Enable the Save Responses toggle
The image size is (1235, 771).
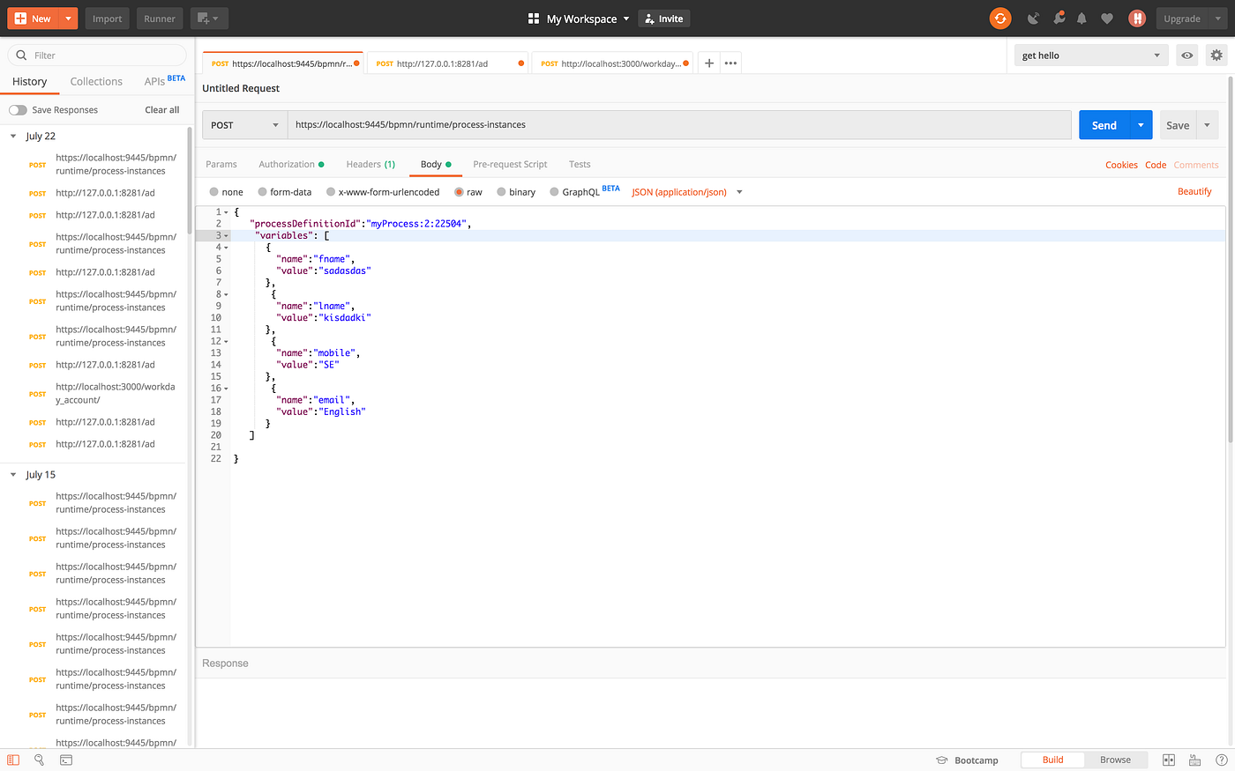coord(18,109)
